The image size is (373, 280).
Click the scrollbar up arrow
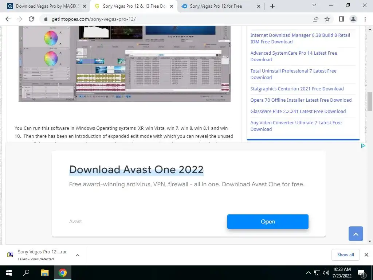pyautogui.click(x=370, y=29)
